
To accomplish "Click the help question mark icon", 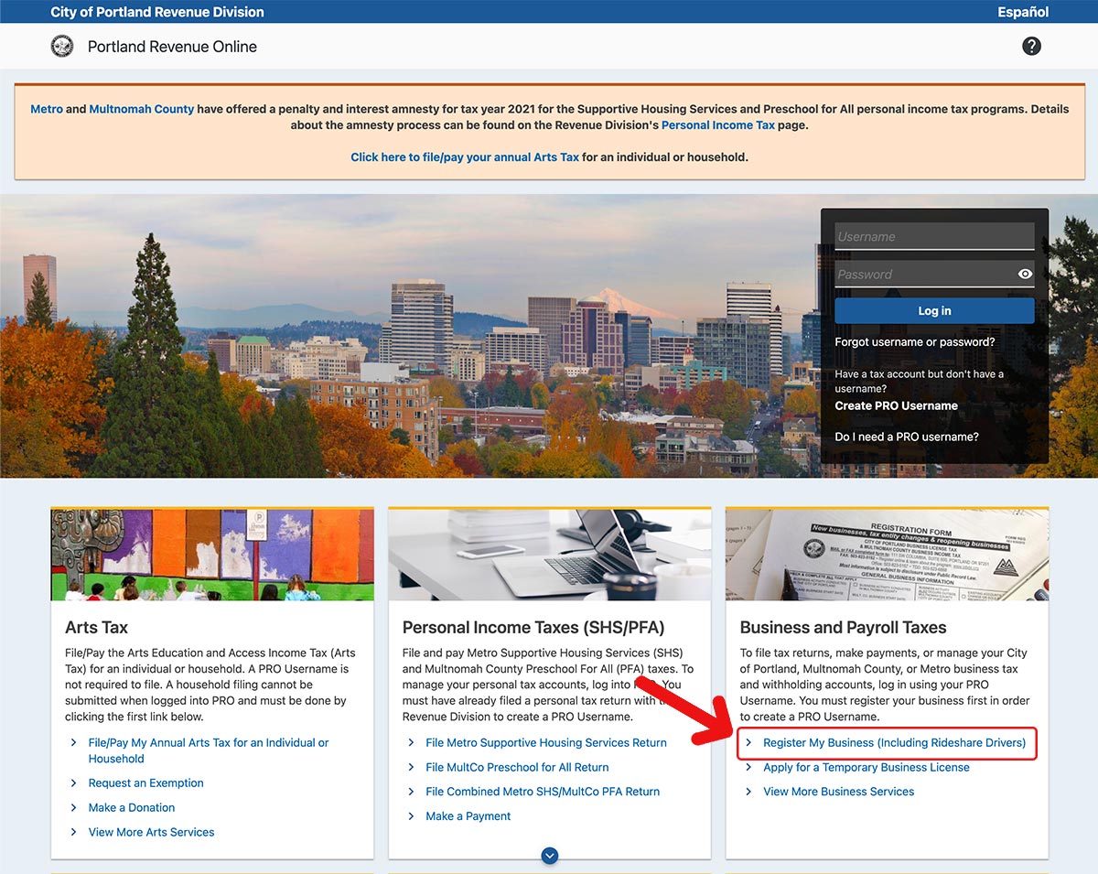I will pos(1031,46).
